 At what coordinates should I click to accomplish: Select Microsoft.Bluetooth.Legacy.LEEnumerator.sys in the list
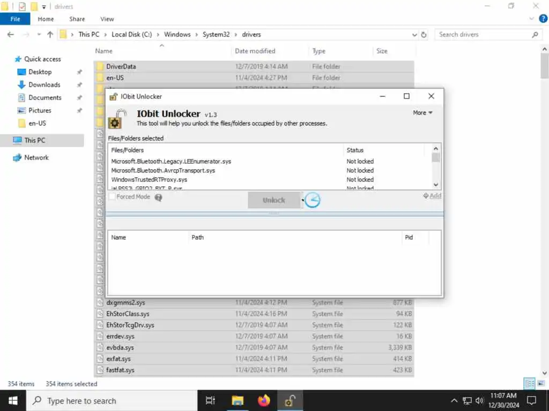coord(171,161)
